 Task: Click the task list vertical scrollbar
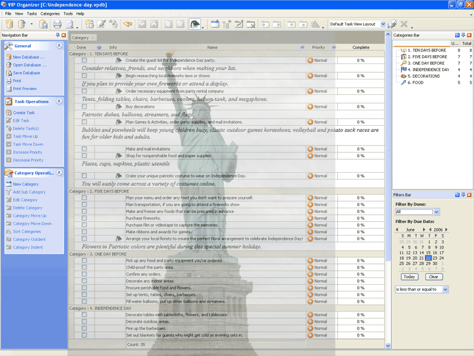tap(388, 178)
